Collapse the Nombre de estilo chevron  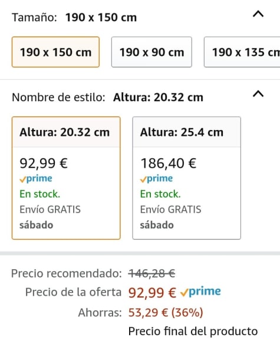click(x=258, y=94)
